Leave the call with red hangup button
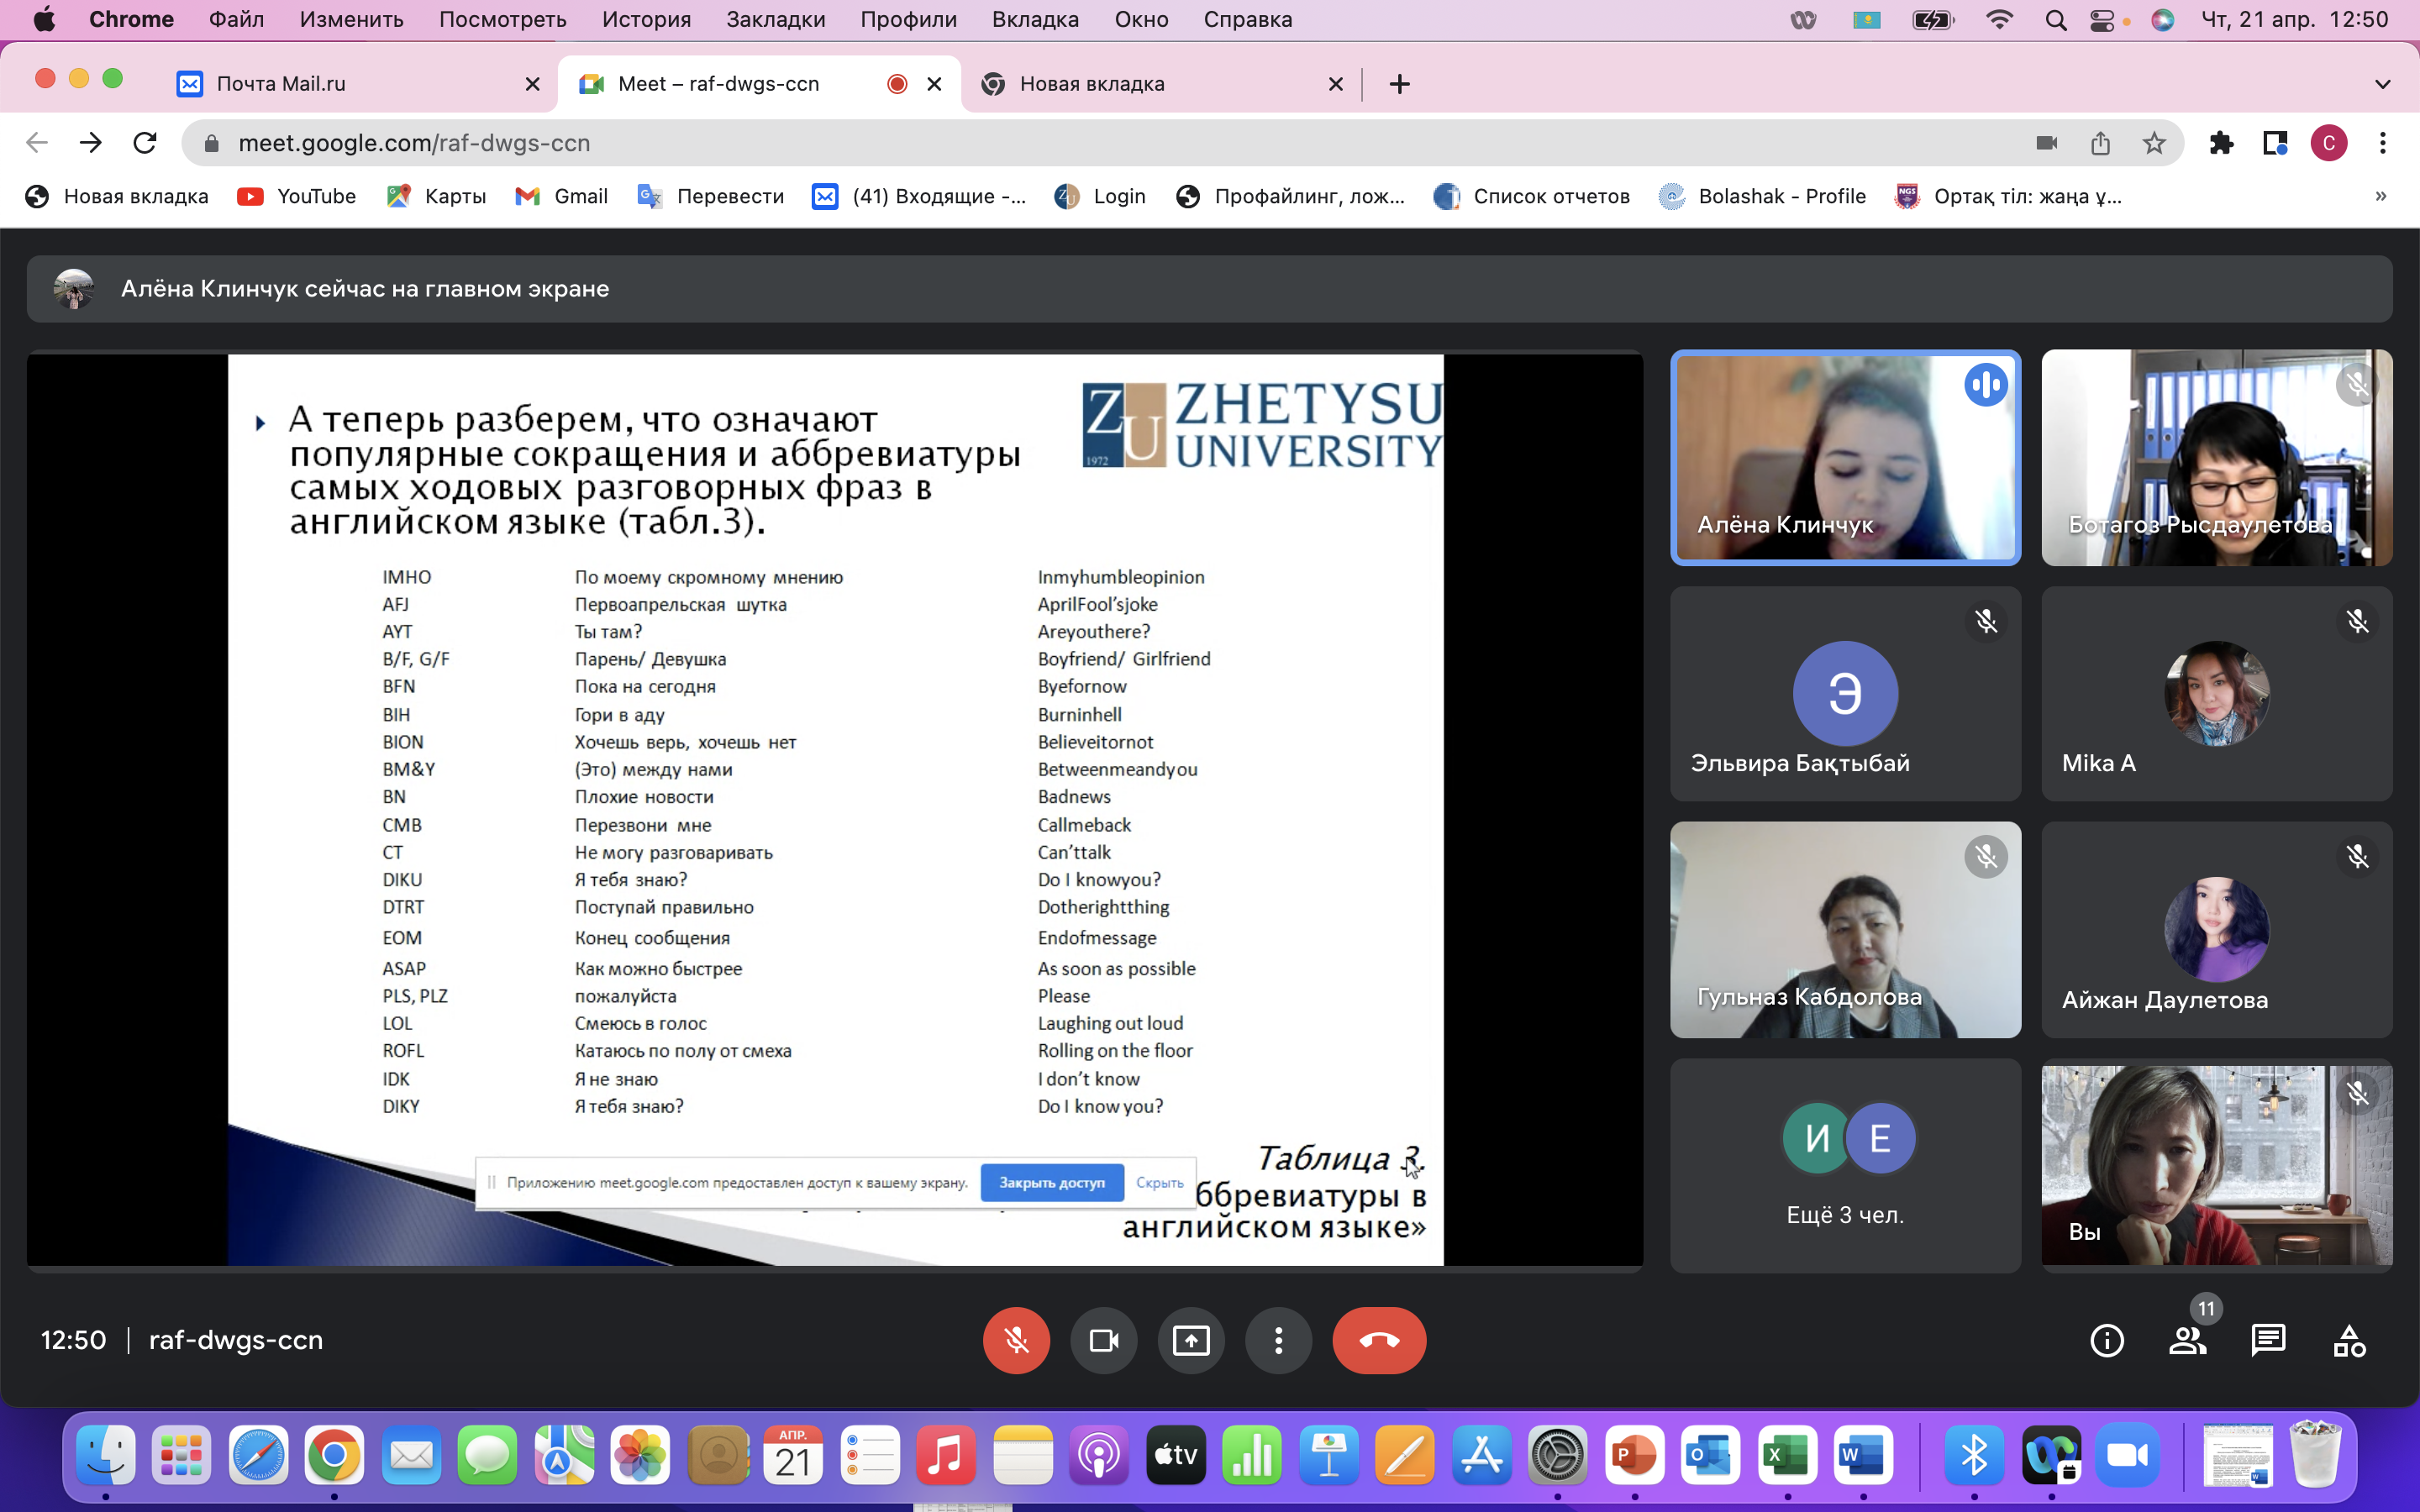Image resolution: width=2420 pixels, height=1512 pixels. click(1379, 1341)
